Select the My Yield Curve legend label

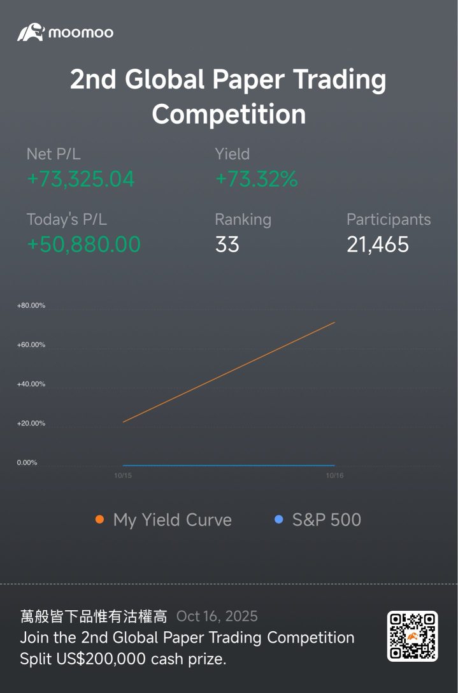tap(172, 520)
